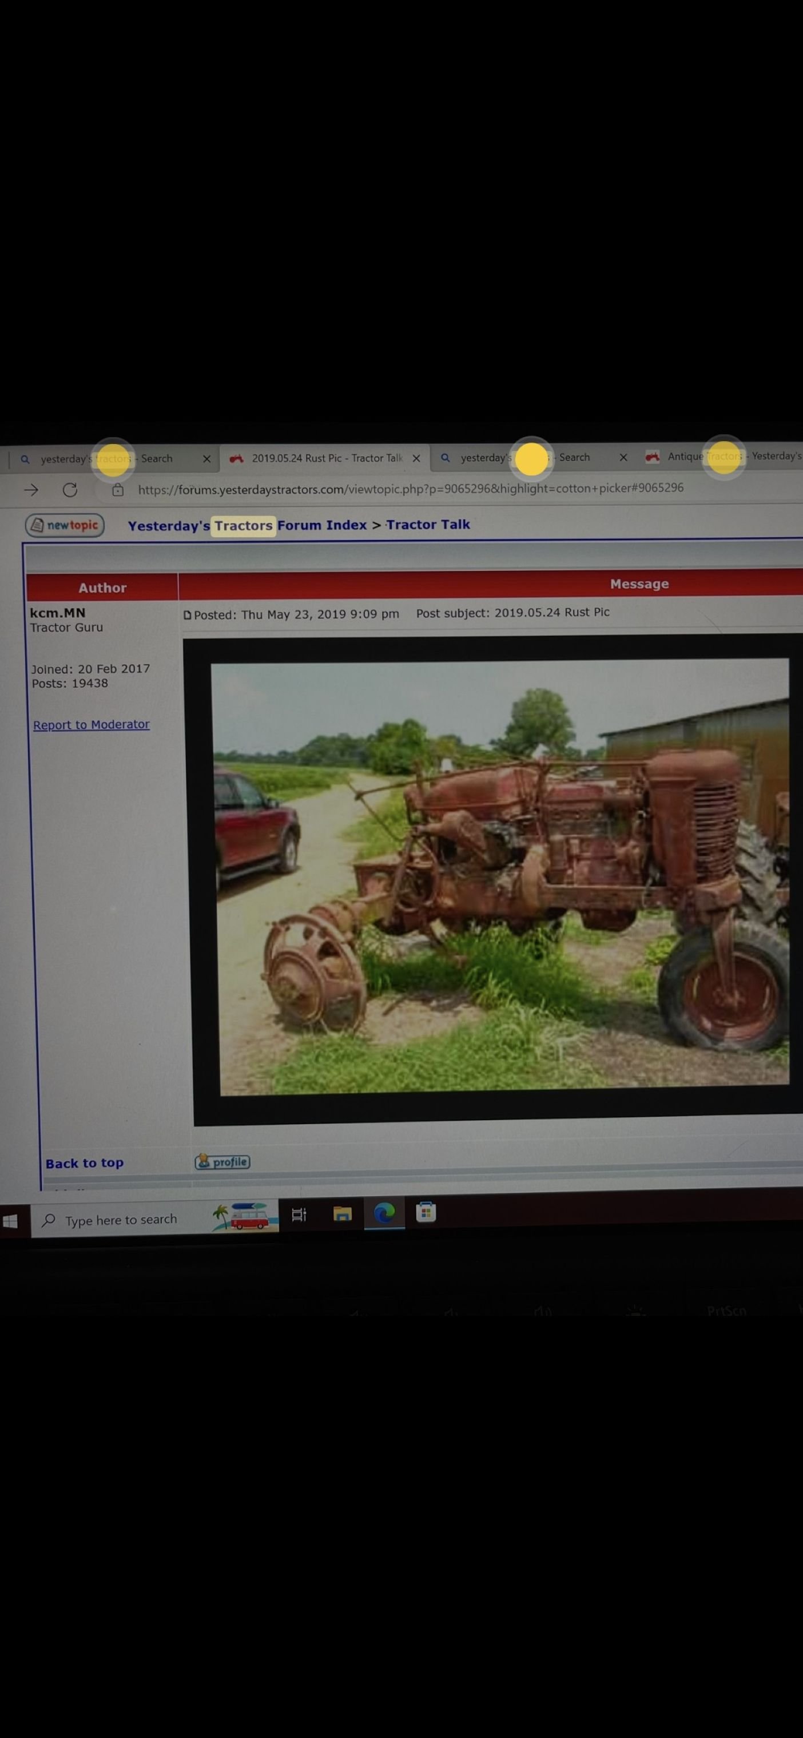Close the first yesterday's tractors Search tab
The width and height of the screenshot is (803, 1738).
click(x=206, y=459)
